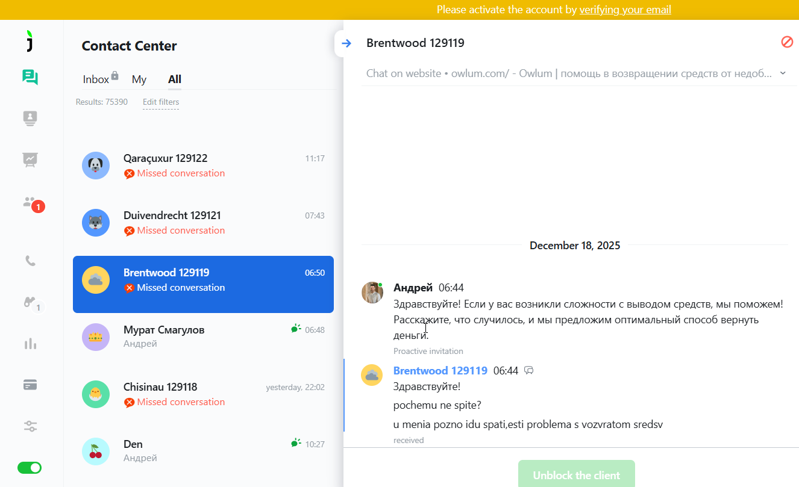Click the green active icon beside 10:27
The height and width of the screenshot is (487, 799).
click(295, 443)
